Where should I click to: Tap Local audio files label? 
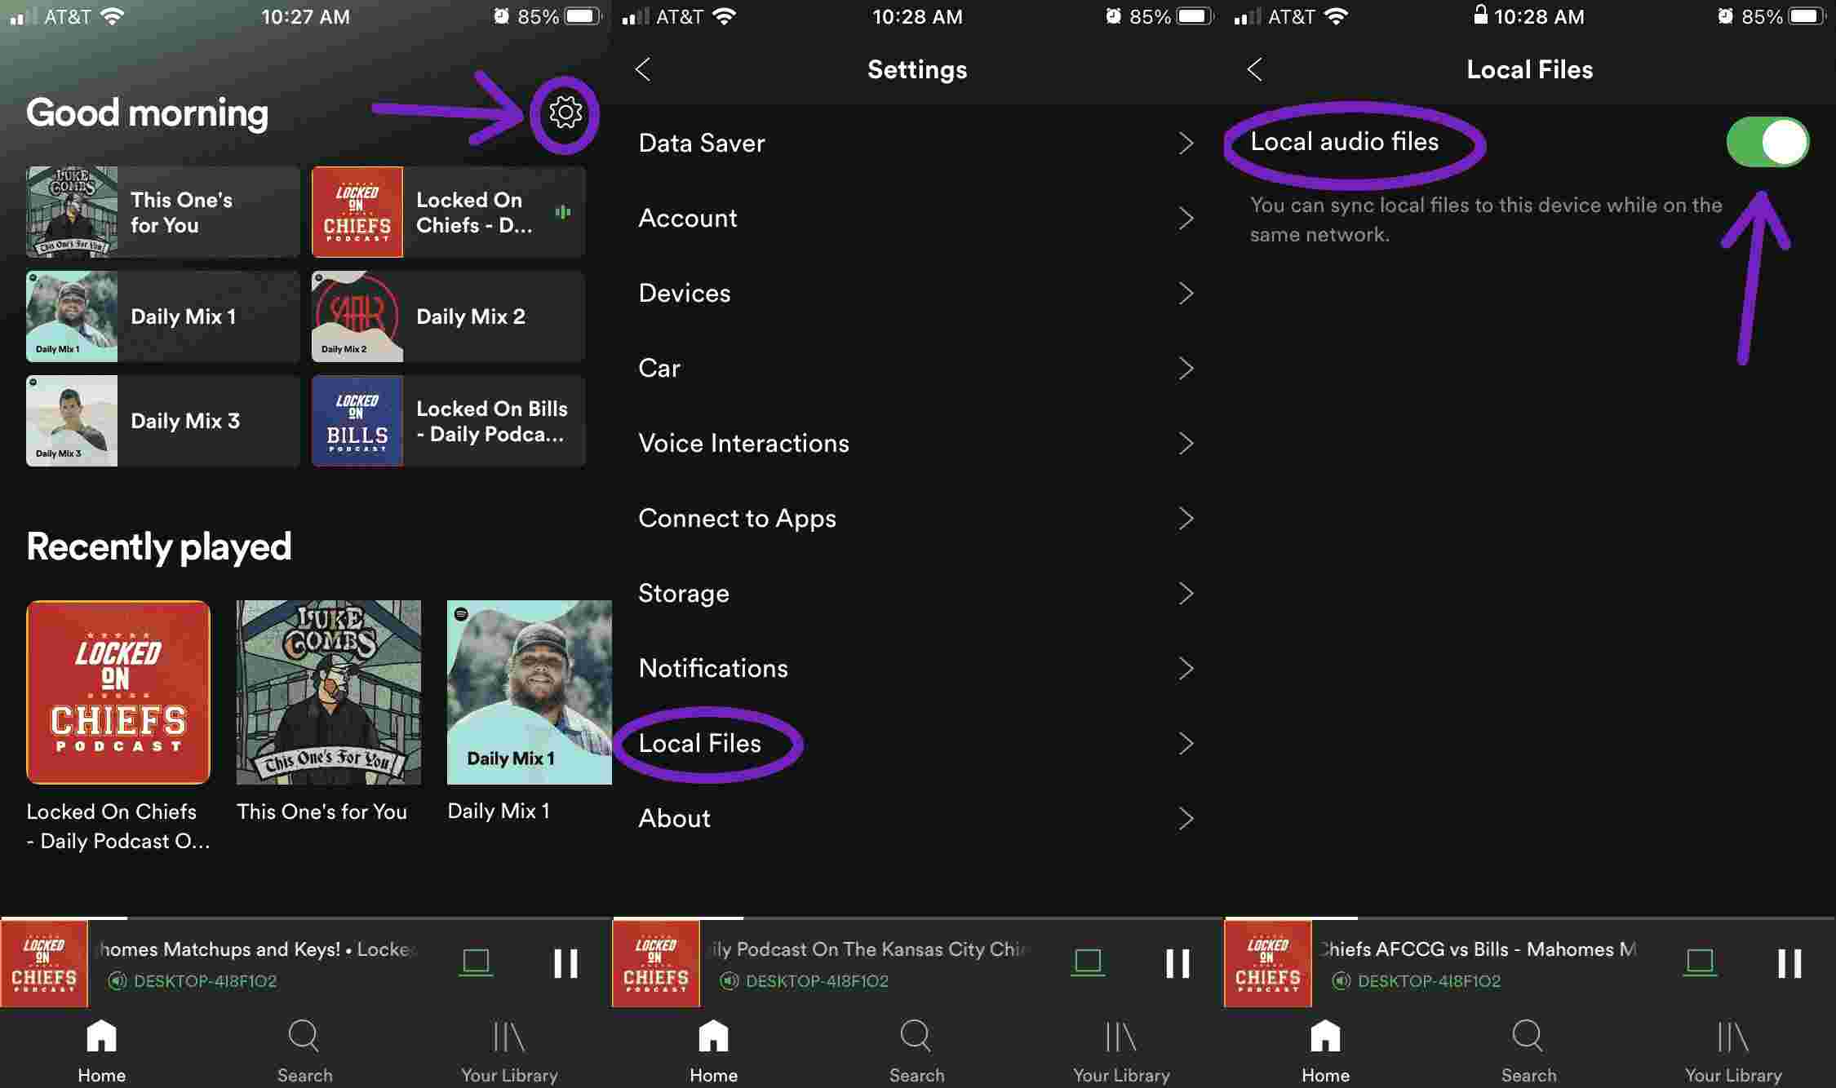click(x=1345, y=142)
